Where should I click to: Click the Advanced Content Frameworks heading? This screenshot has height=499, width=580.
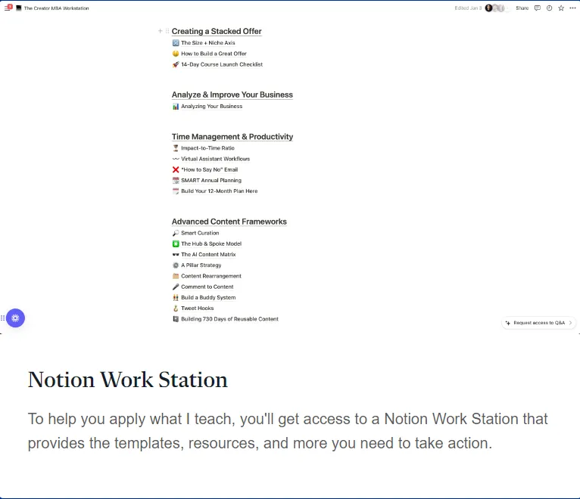tap(229, 222)
